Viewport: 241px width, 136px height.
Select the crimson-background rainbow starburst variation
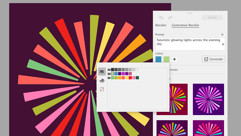click(179, 100)
